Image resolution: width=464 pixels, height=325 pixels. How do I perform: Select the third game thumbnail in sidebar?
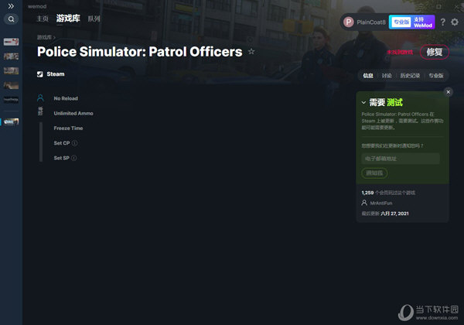click(11, 70)
